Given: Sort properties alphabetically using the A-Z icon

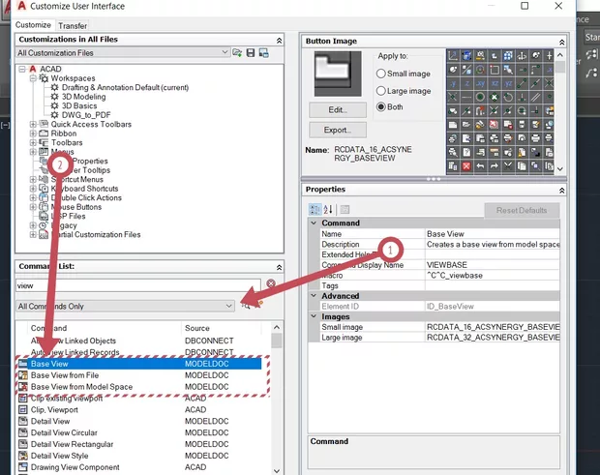Looking at the screenshot, I should (328, 209).
